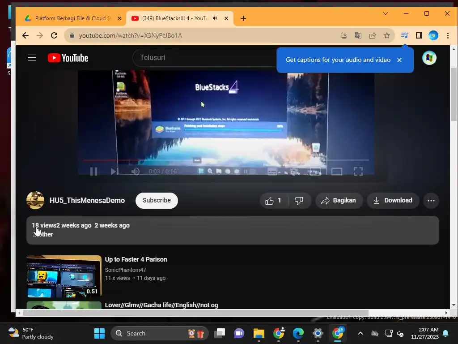Seek on the video progress bar

pyautogui.click(x=226, y=160)
